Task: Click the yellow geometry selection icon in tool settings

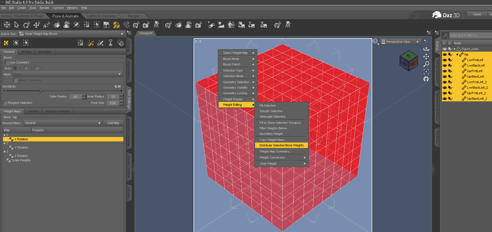Action: coord(6,43)
